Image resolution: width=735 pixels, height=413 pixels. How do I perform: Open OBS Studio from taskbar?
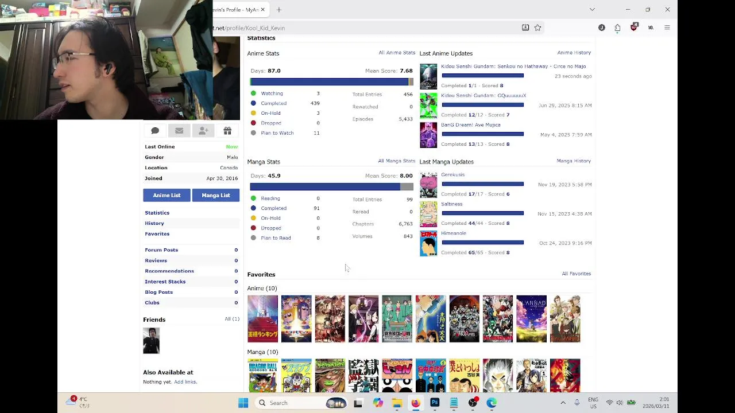point(473,403)
